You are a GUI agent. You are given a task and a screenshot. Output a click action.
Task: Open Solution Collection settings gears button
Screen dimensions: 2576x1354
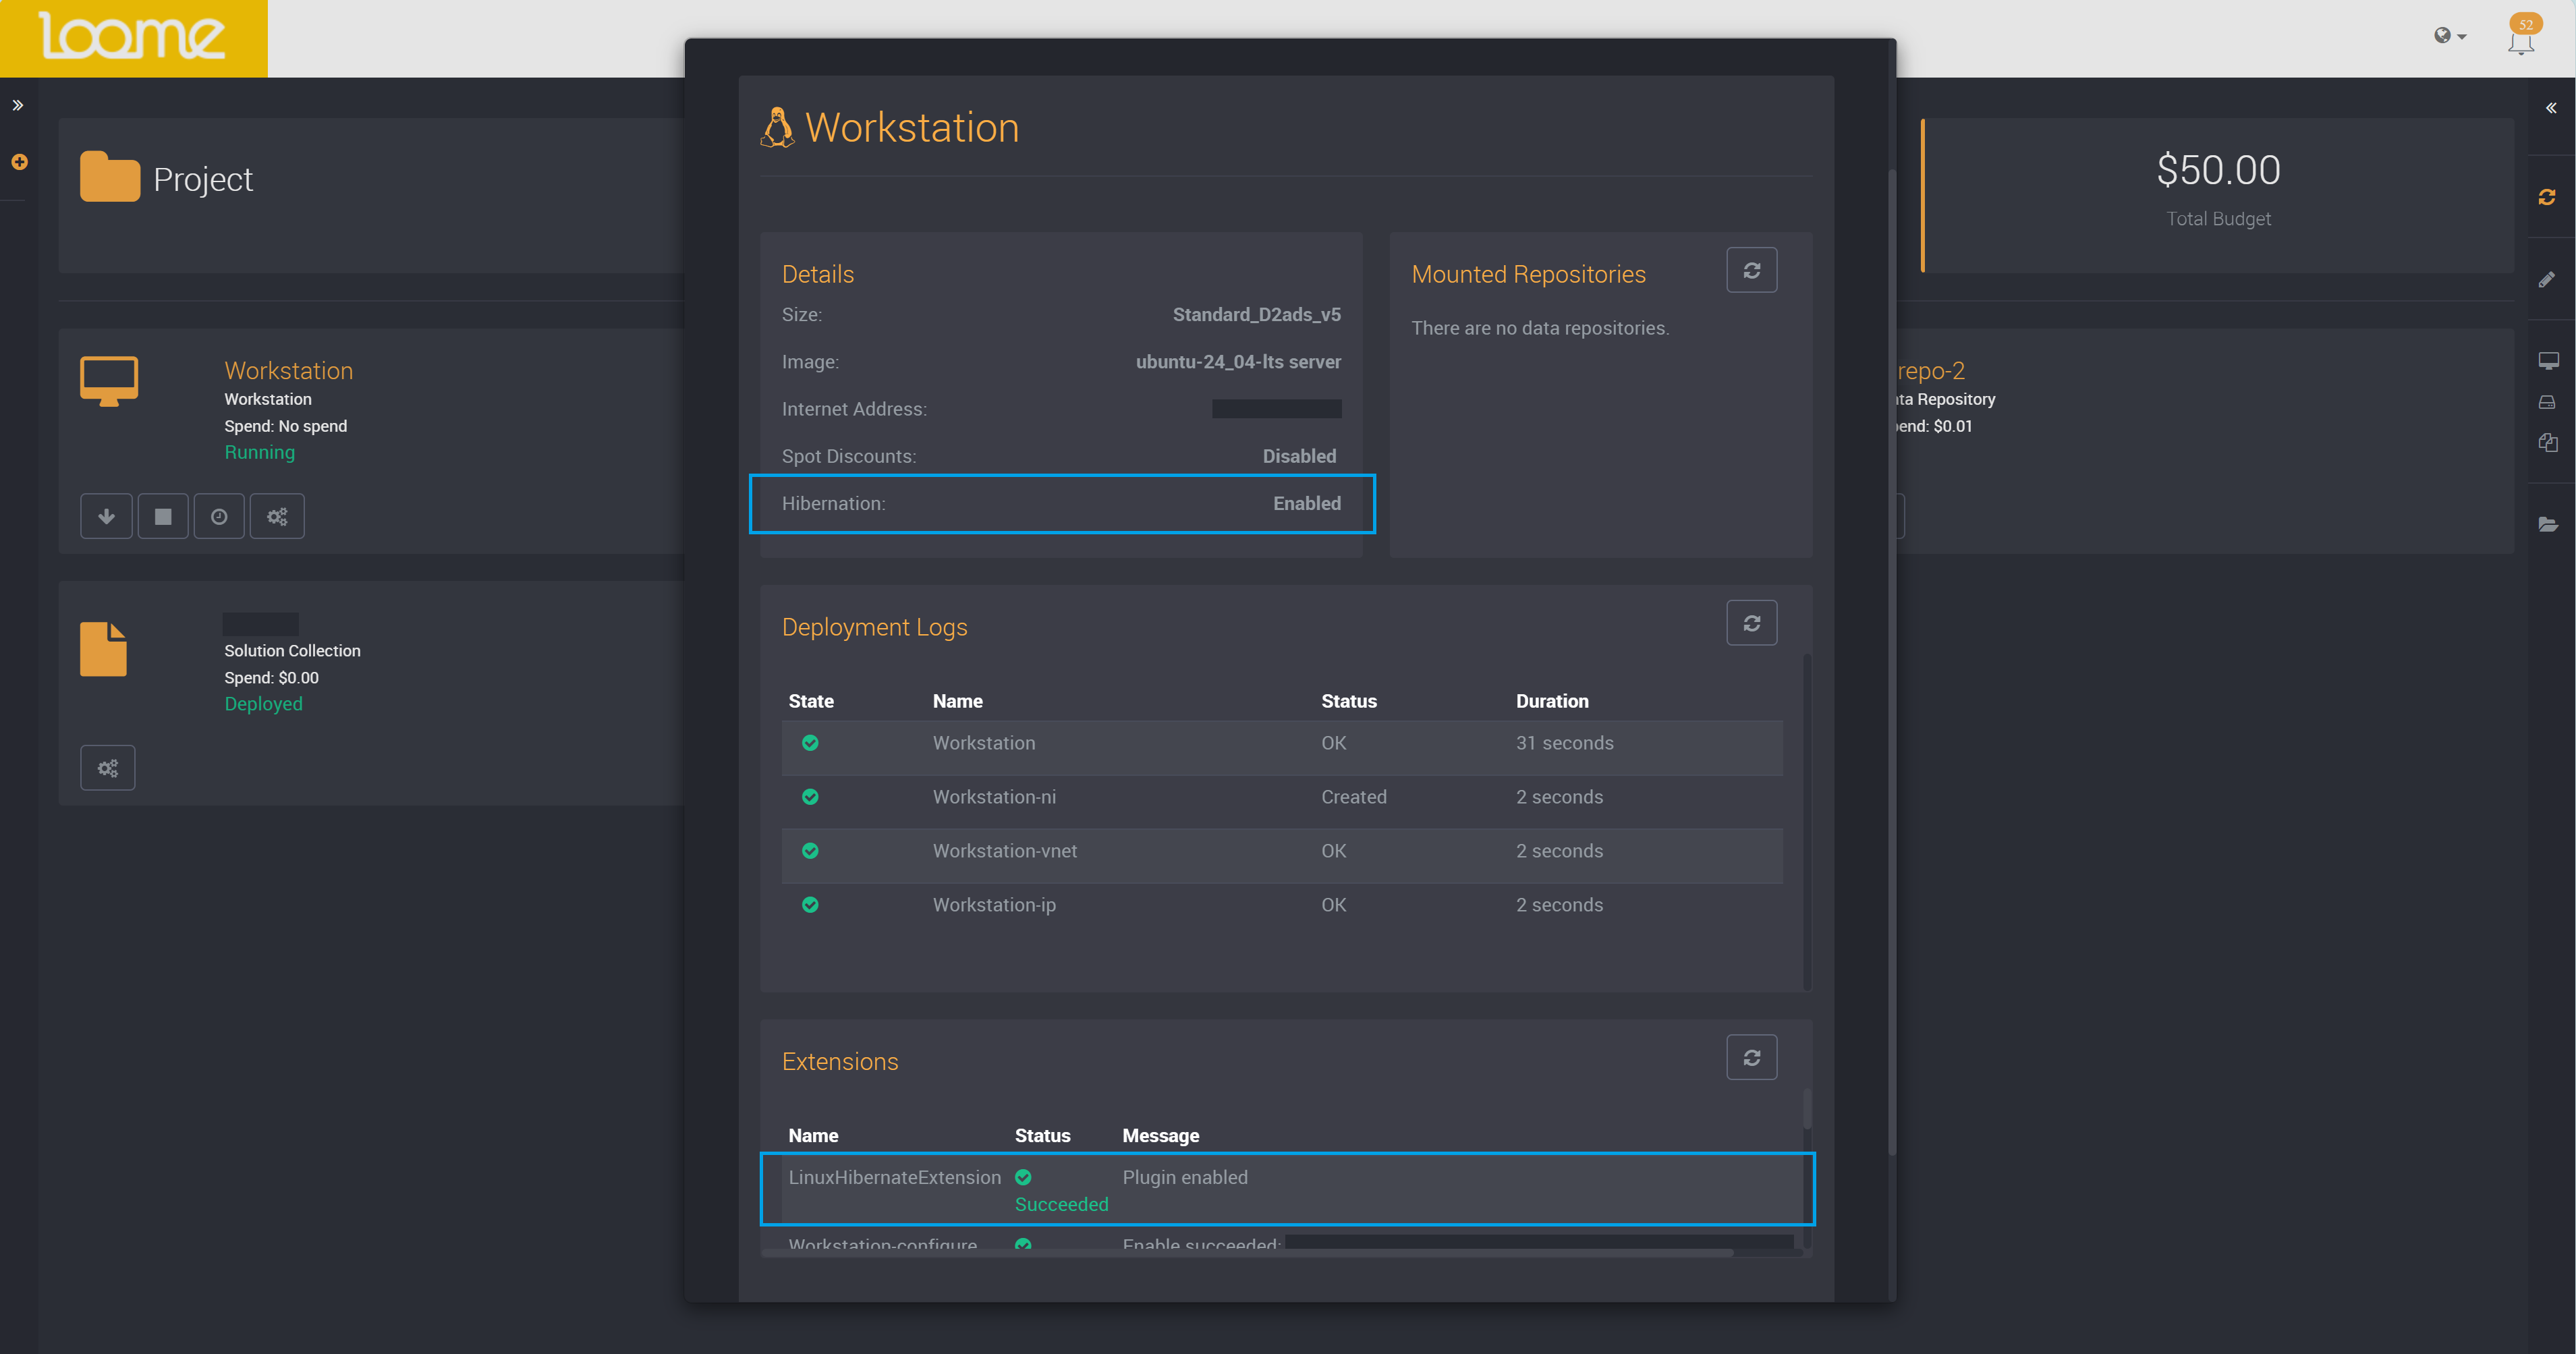coord(108,768)
